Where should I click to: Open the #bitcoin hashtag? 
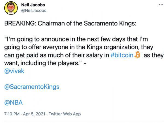(122, 55)
